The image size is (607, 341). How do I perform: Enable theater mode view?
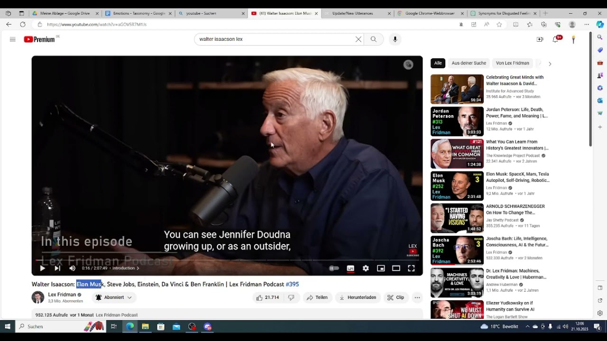pyautogui.click(x=396, y=268)
